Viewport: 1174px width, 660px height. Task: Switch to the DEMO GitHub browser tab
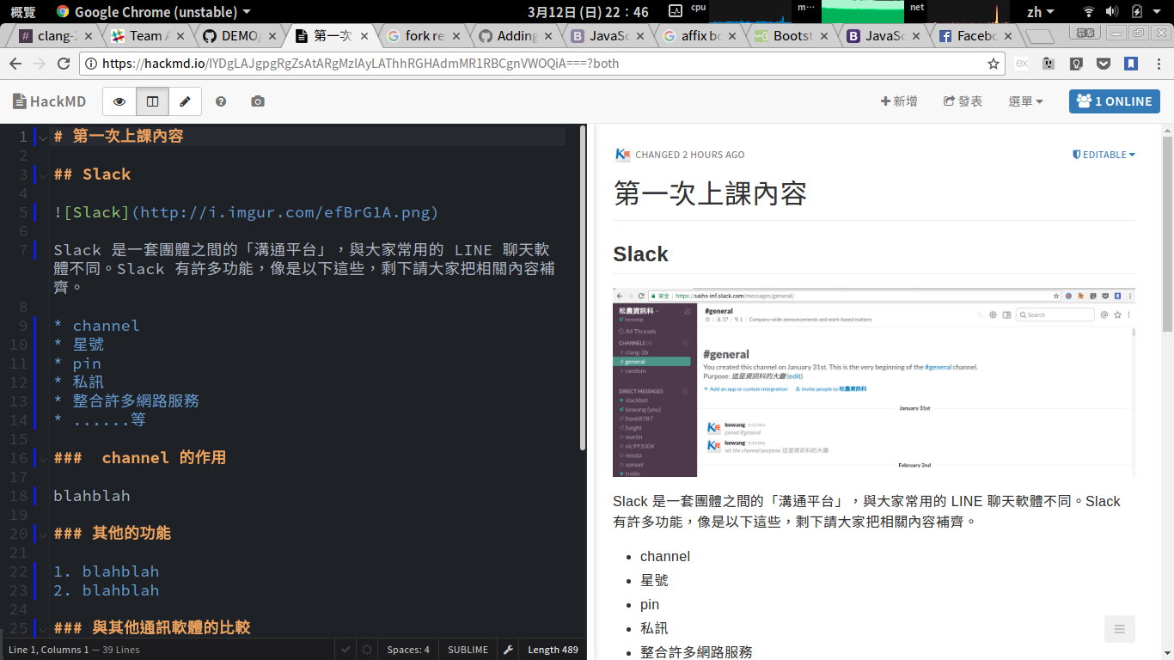pyautogui.click(x=240, y=36)
